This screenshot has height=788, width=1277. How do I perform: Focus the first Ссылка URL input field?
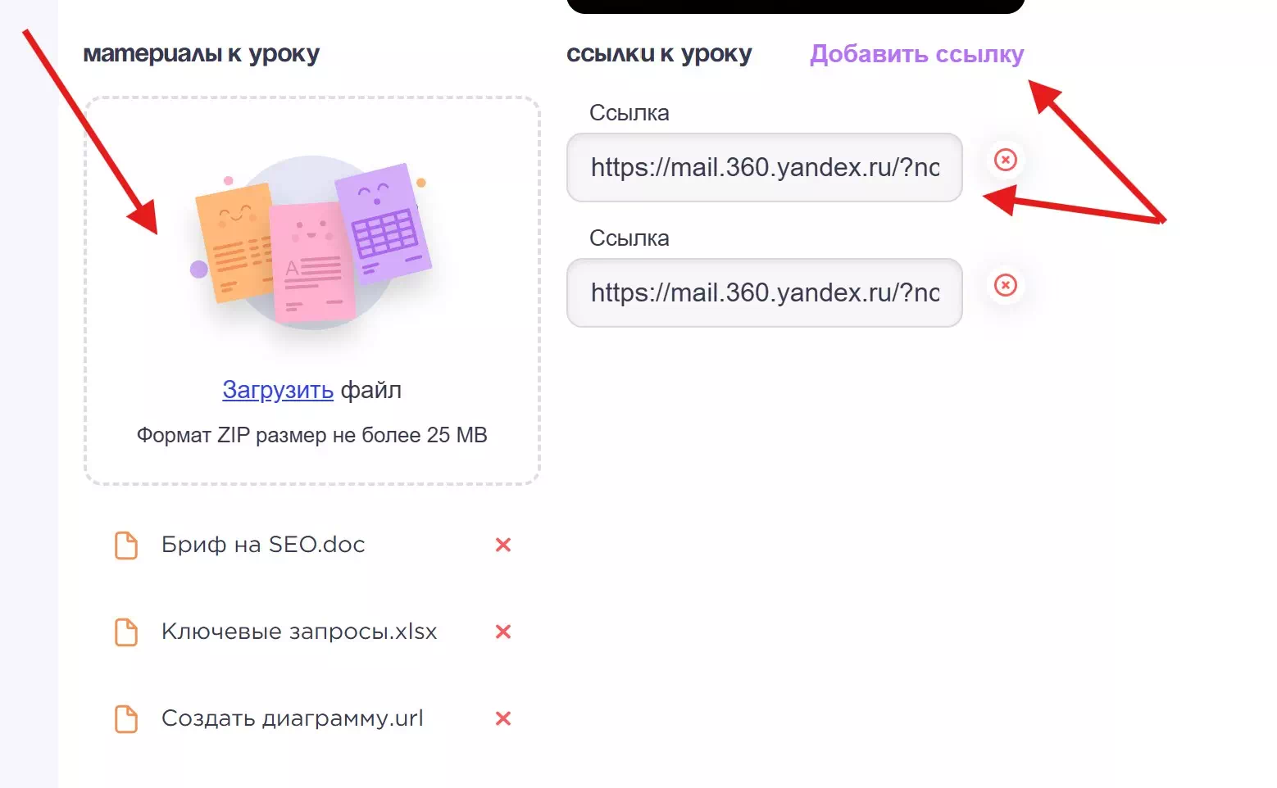tap(764, 167)
